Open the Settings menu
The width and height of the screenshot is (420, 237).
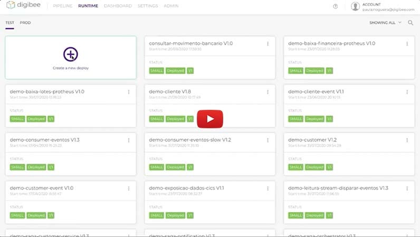[148, 6]
